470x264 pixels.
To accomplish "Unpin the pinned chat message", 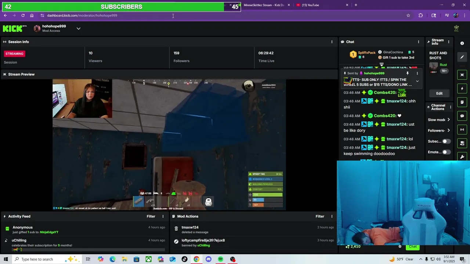I will (x=408, y=73).
